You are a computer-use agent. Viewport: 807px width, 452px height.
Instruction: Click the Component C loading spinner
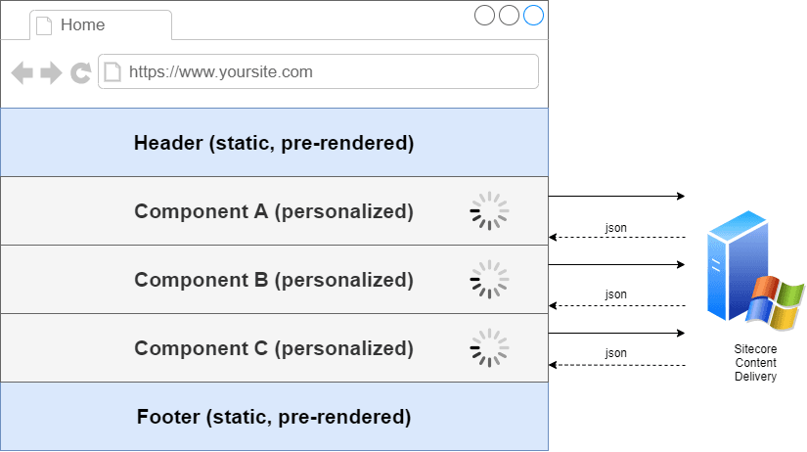489,348
